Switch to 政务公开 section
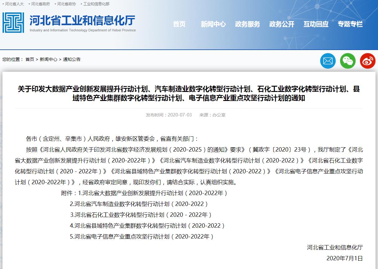The height and width of the screenshot is (269, 378). 281,24
